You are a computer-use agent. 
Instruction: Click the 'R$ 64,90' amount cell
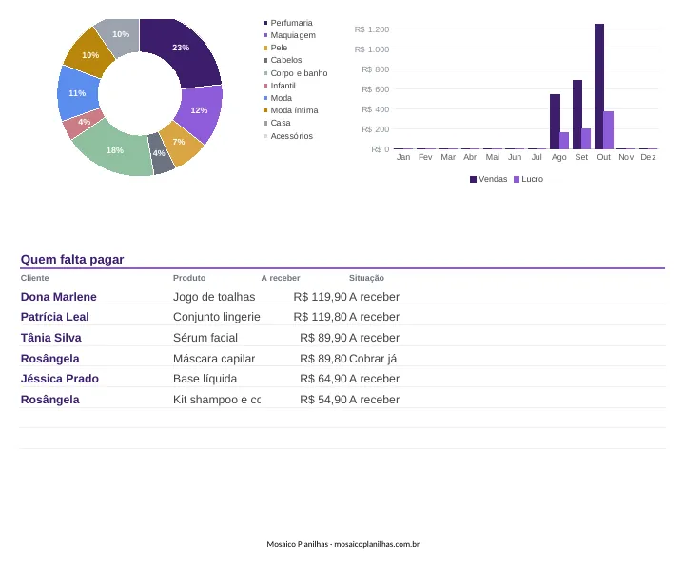coord(323,379)
